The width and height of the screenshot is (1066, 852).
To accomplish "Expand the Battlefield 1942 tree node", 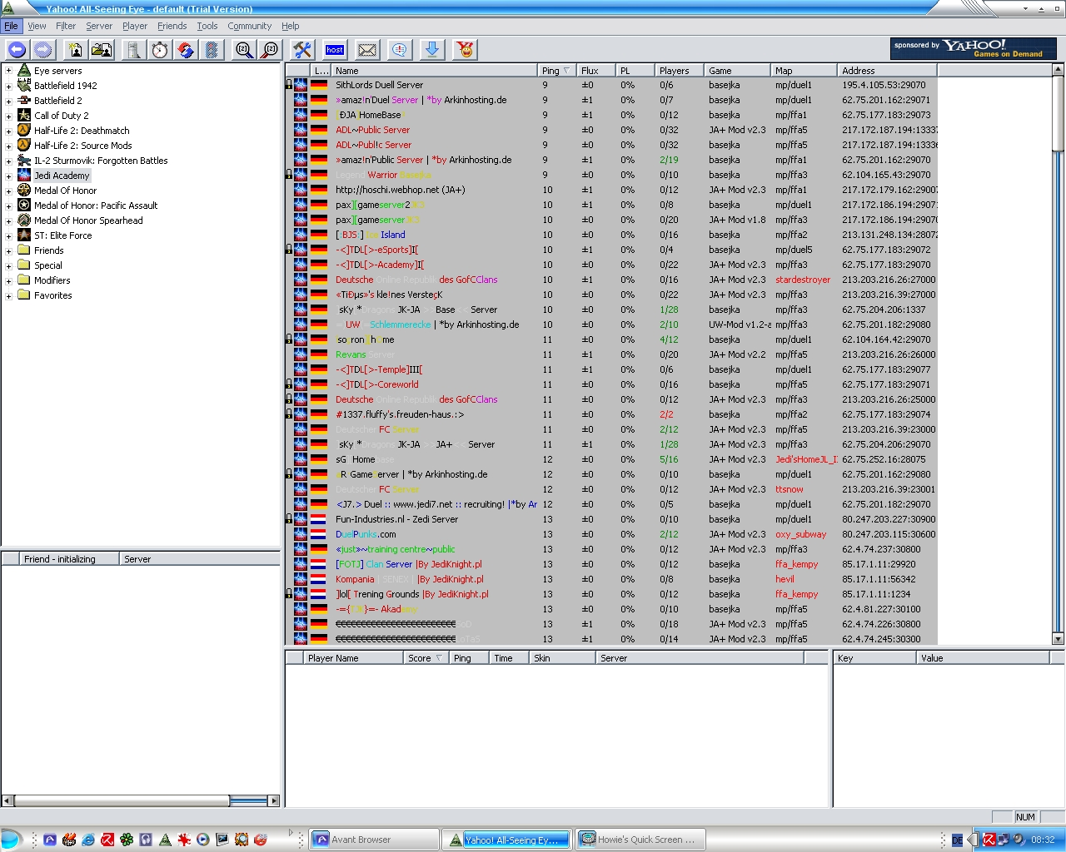I will (8, 86).
